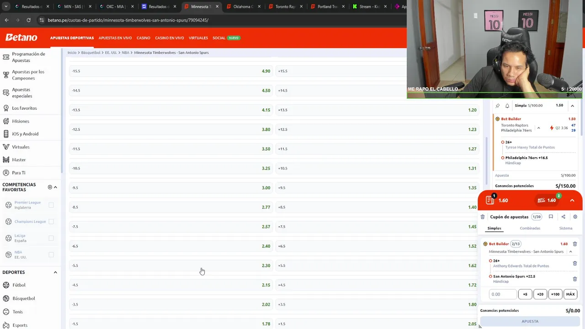This screenshot has height=329, width=585.
Task: Open betslip settings gear
Action: click(575, 217)
